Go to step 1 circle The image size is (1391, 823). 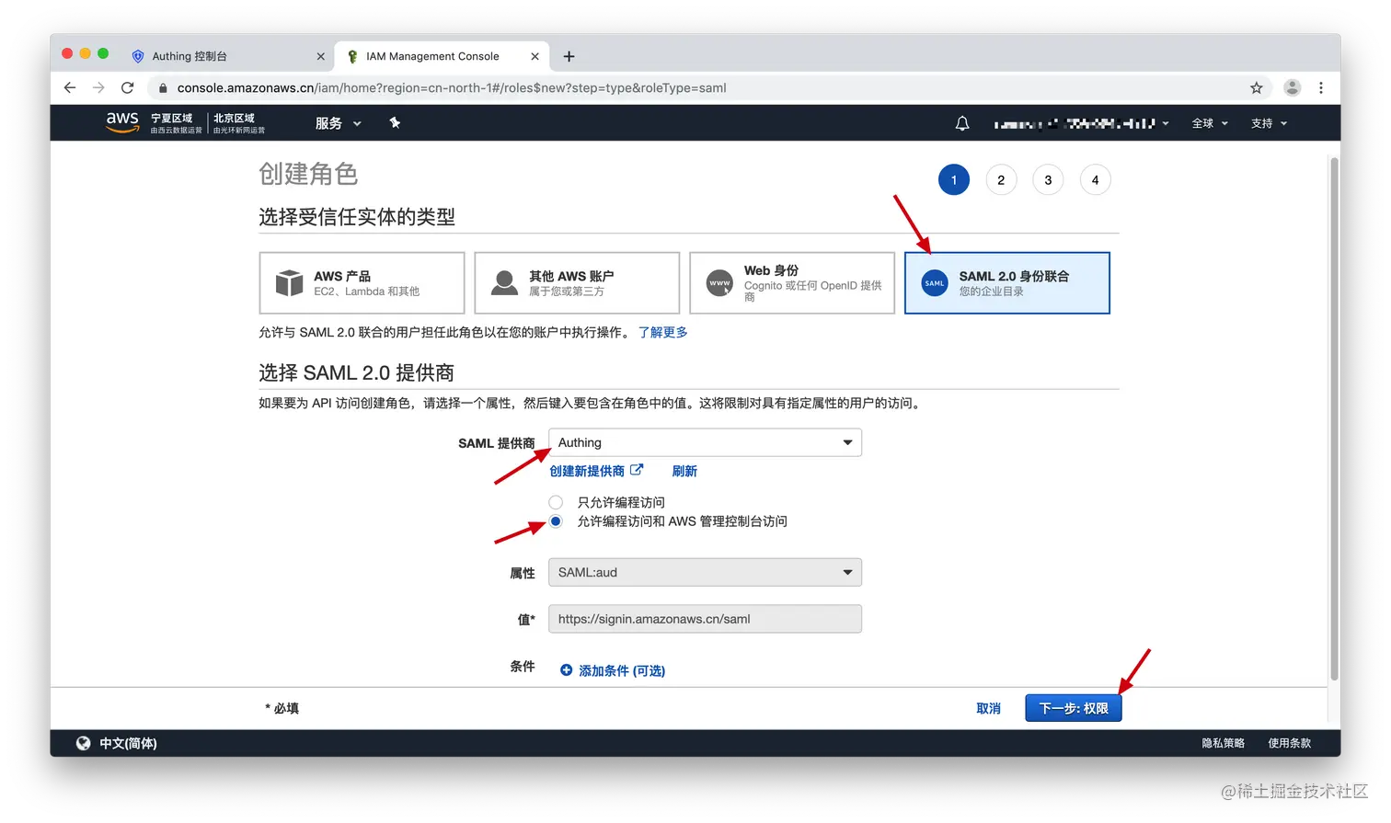[954, 180]
